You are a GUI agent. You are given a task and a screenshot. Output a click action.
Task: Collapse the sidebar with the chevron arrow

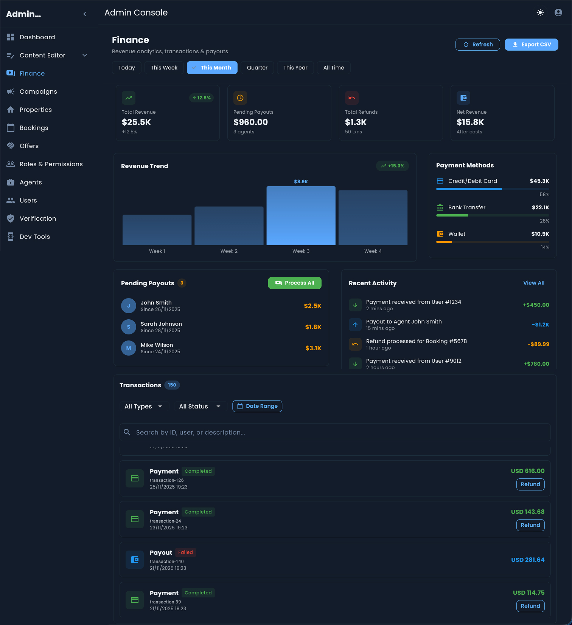coord(85,14)
